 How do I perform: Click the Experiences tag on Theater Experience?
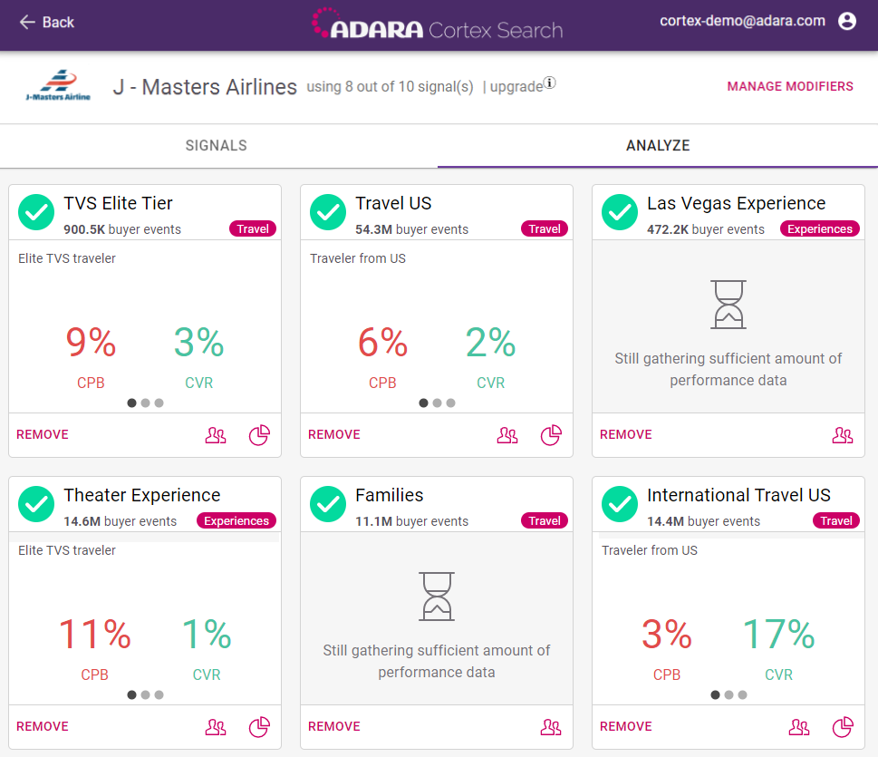(236, 520)
